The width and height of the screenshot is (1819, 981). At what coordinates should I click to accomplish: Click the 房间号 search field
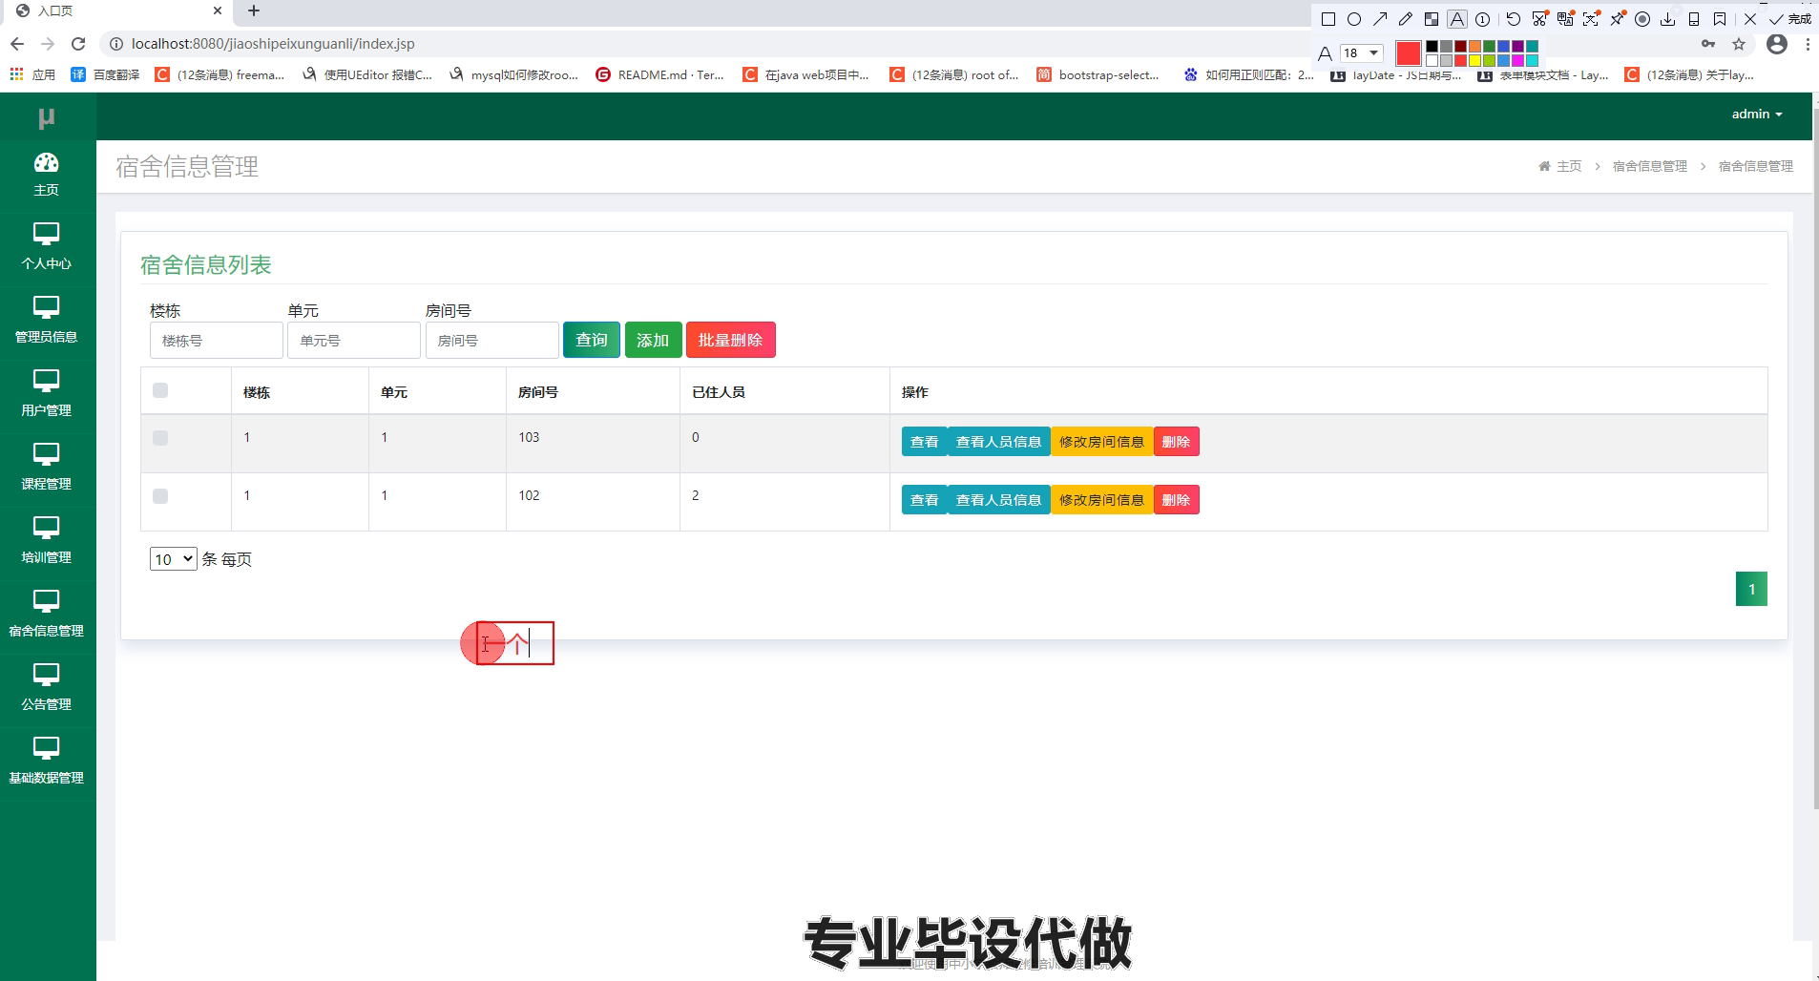click(x=492, y=341)
